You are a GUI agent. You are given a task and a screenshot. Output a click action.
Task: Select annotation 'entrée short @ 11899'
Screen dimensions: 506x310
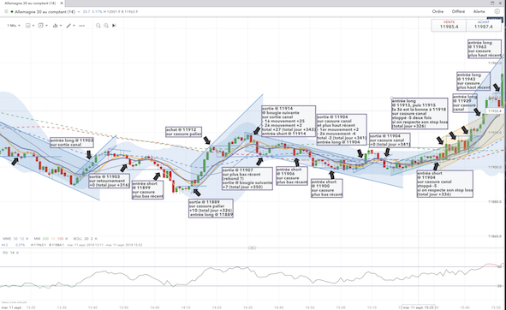click(148, 190)
